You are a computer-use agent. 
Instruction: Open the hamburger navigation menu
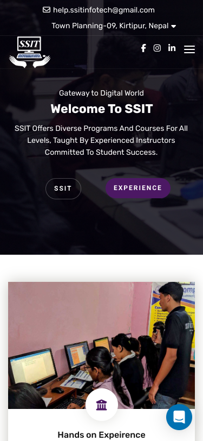pos(189,49)
